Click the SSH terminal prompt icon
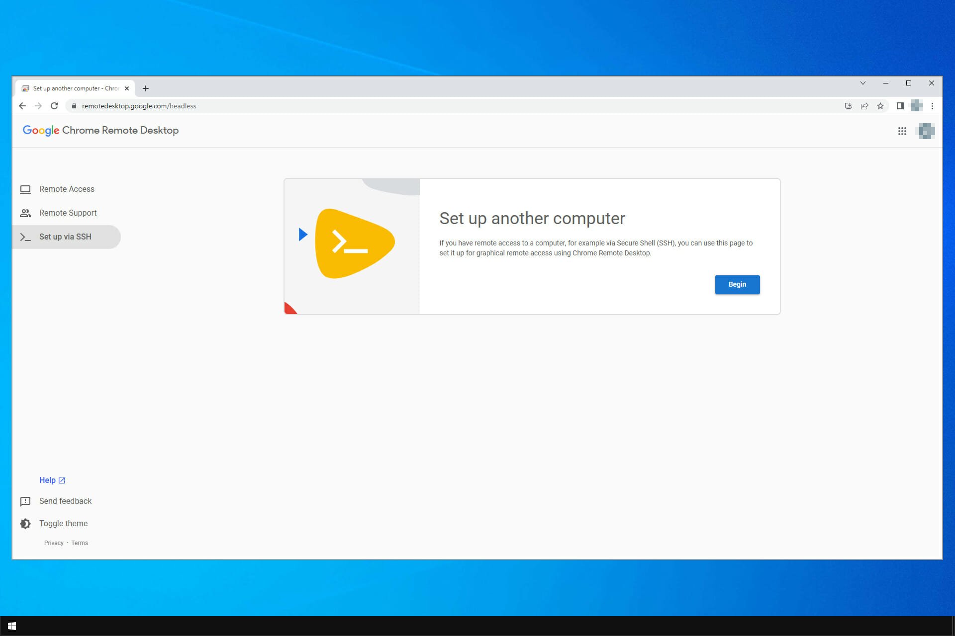955x636 pixels. (25, 237)
